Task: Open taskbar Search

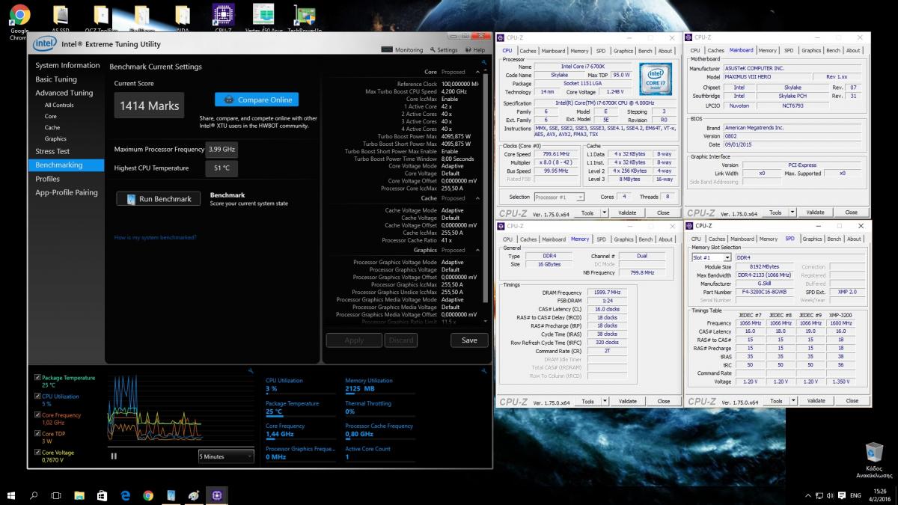Action: [34, 495]
